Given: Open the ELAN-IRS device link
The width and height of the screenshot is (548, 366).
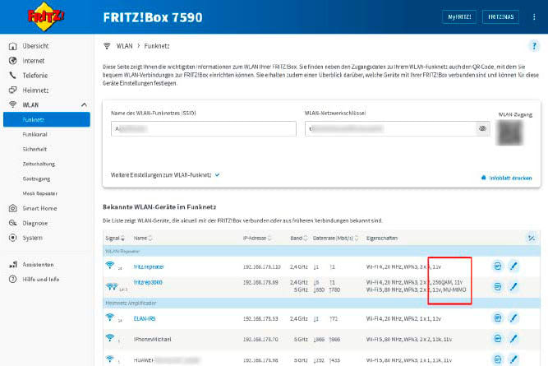Looking at the screenshot, I should tap(145, 318).
